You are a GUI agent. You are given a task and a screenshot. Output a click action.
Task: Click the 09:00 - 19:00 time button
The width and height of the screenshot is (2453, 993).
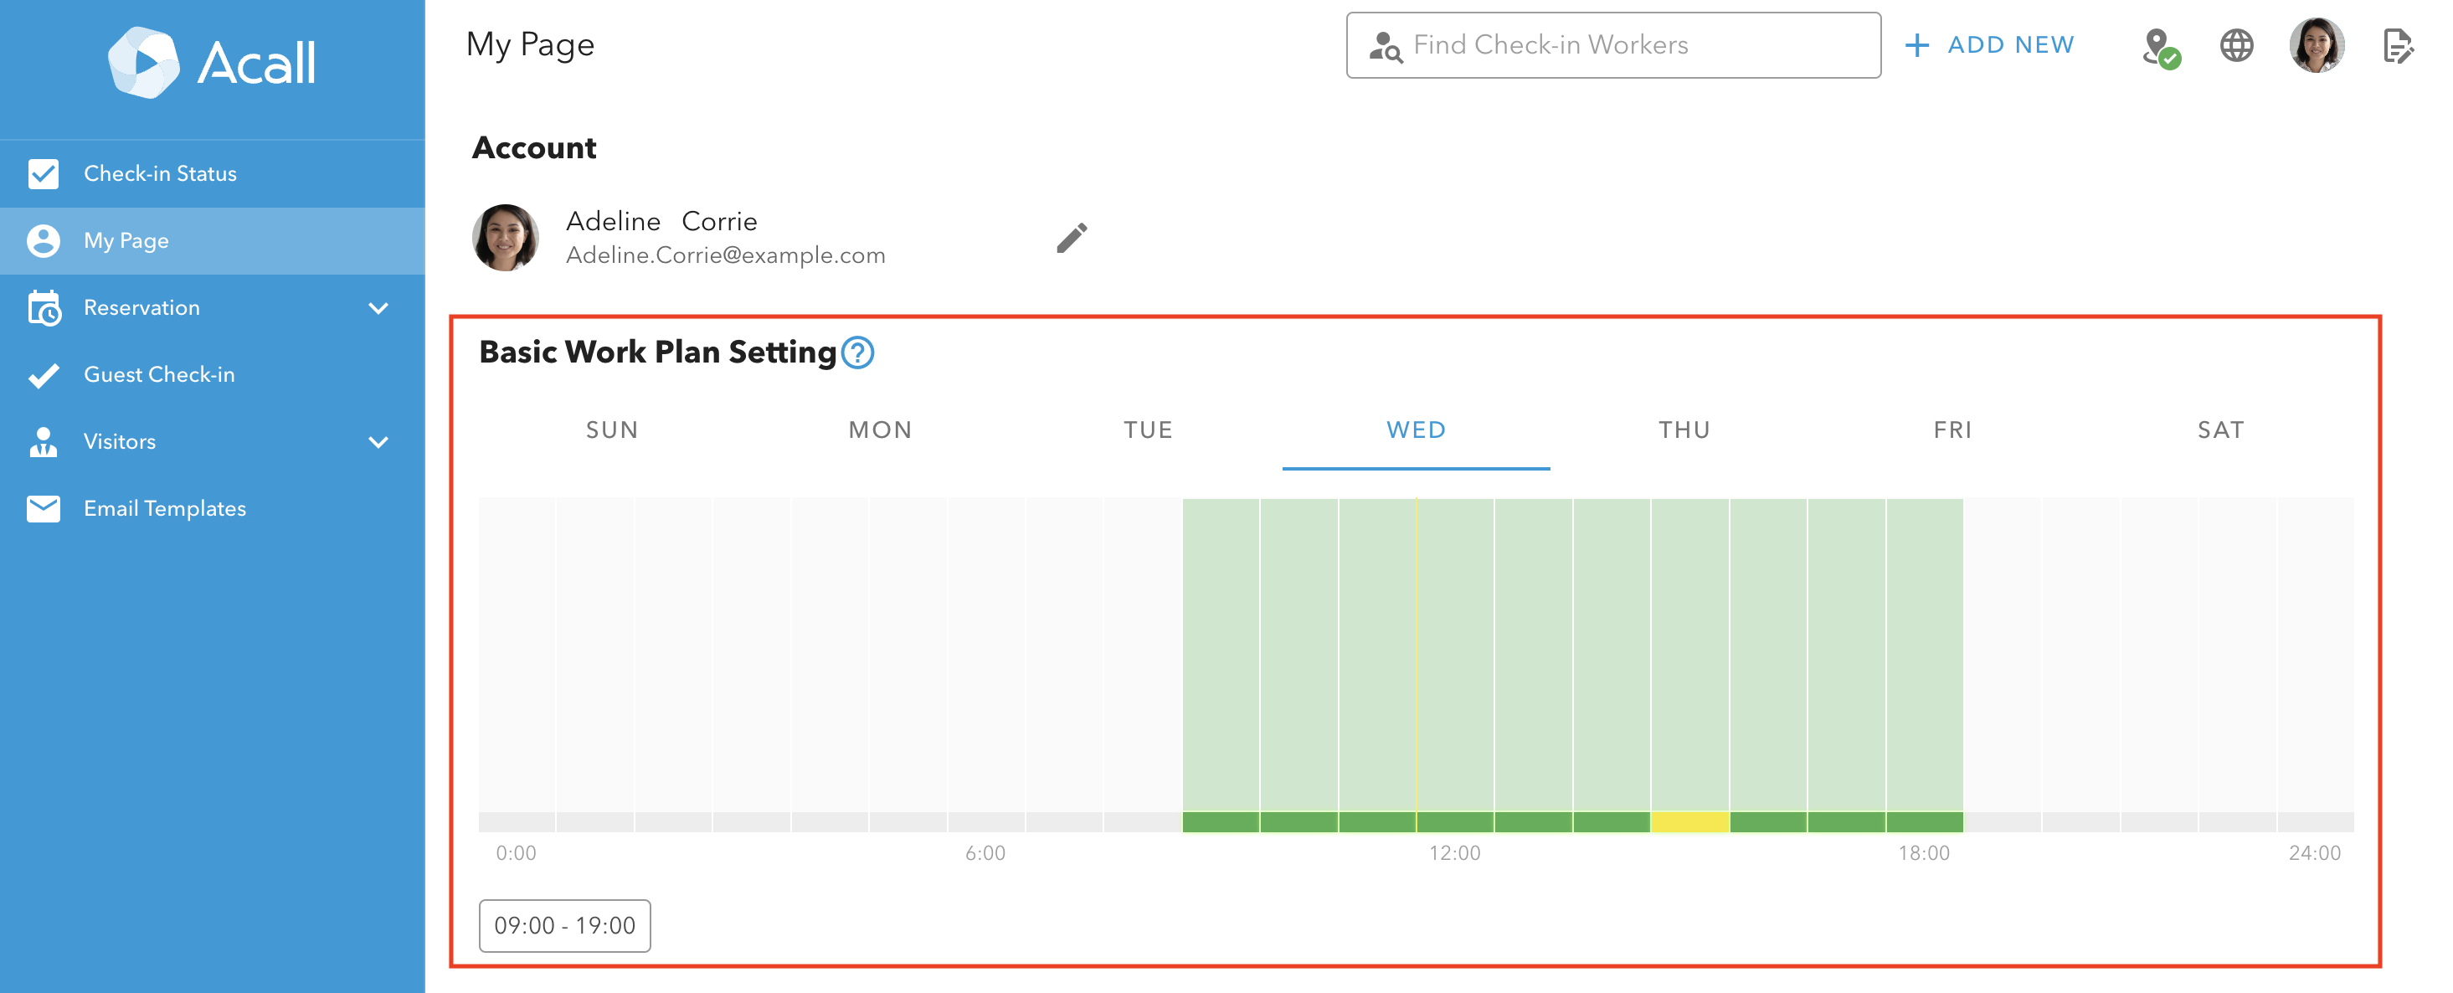coord(564,925)
